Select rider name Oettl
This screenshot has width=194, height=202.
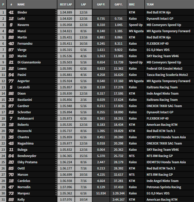pyautogui.click(x=21, y=168)
